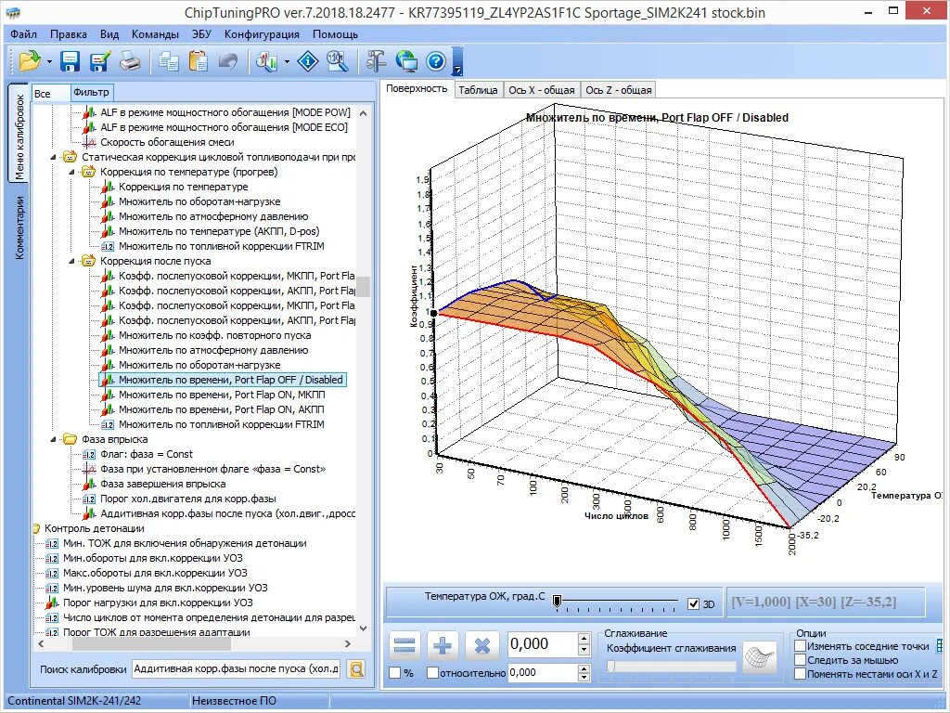This screenshot has width=950, height=713.
Task: Enable Поменять местами оси X и Z
Action: point(800,674)
